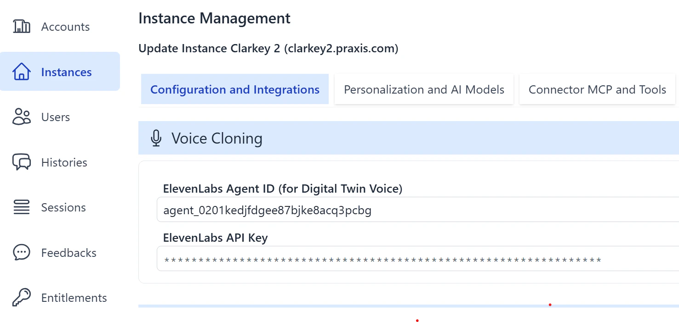Click the Instances house icon
This screenshot has height=322, width=679.
coord(22,72)
